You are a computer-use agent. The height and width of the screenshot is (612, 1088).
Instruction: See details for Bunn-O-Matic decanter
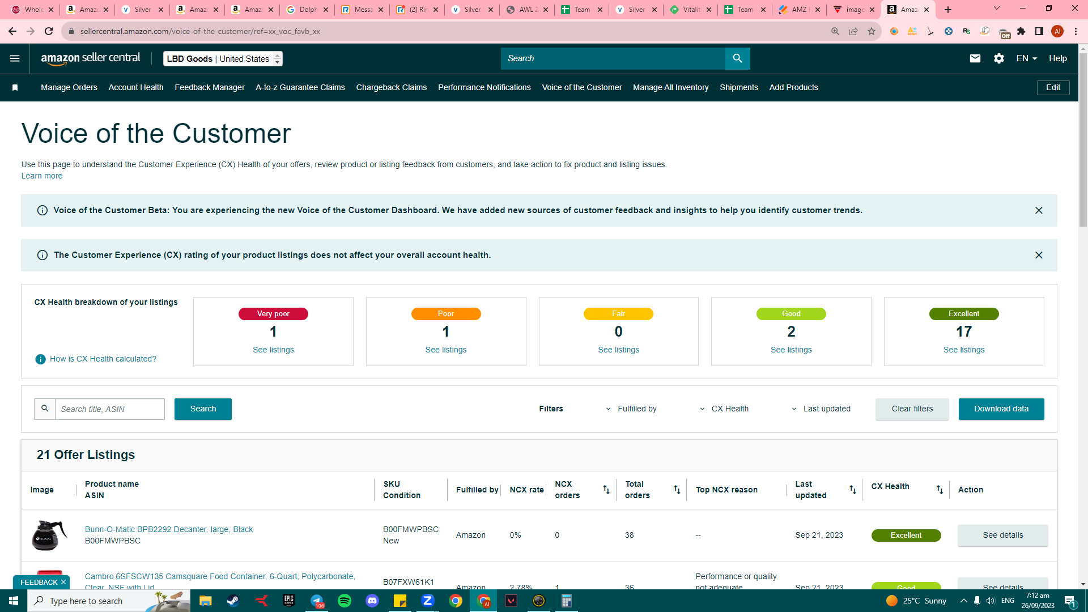(x=1003, y=535)
